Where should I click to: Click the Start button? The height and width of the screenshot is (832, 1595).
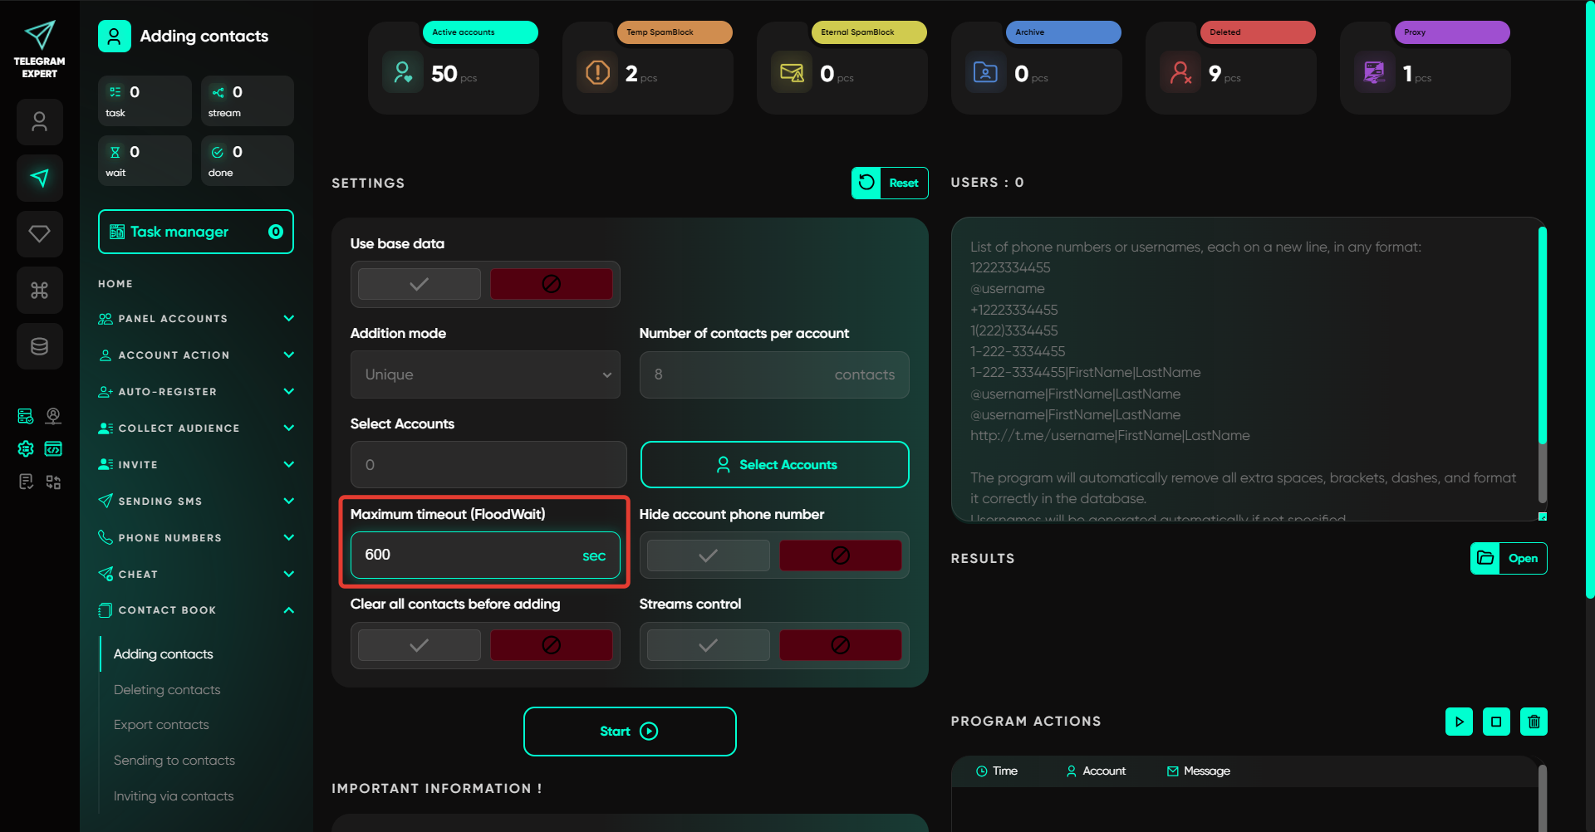point(630,732)
